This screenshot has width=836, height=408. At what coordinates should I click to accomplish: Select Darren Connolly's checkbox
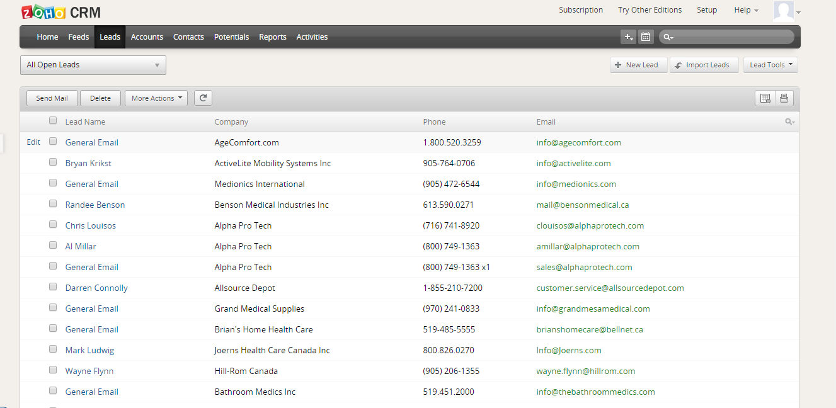[x=53, y=287]
